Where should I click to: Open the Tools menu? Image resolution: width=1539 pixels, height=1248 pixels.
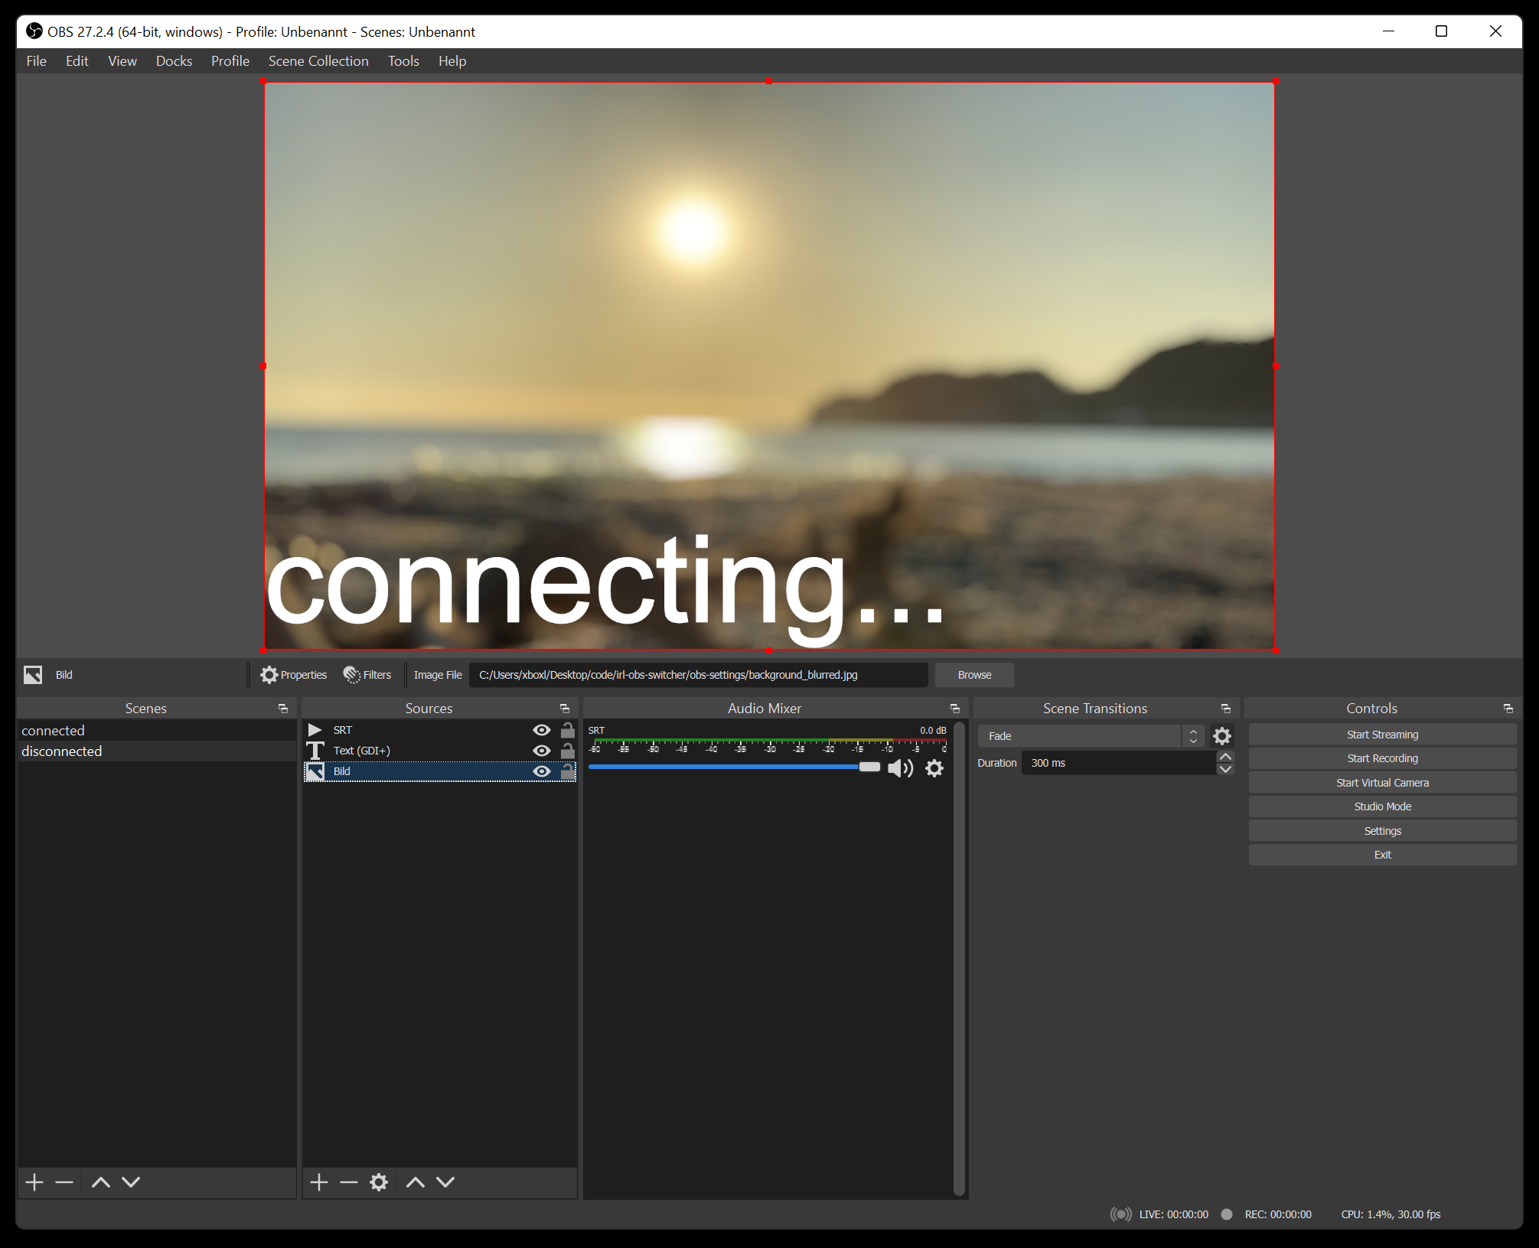point(403,61)
